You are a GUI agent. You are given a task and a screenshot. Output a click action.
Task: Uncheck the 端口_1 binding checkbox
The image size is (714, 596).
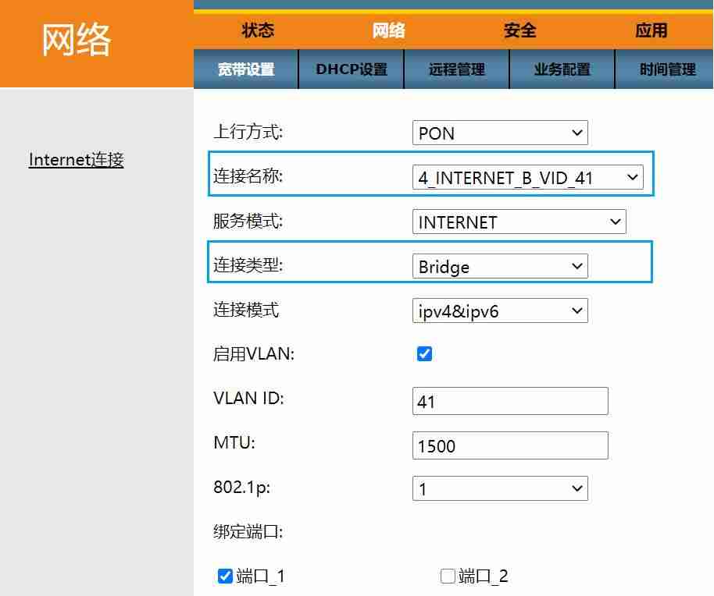225,576
